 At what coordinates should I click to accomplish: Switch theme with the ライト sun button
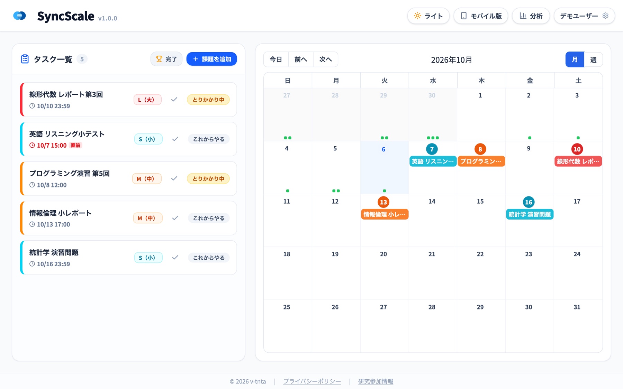pos(428,16)
